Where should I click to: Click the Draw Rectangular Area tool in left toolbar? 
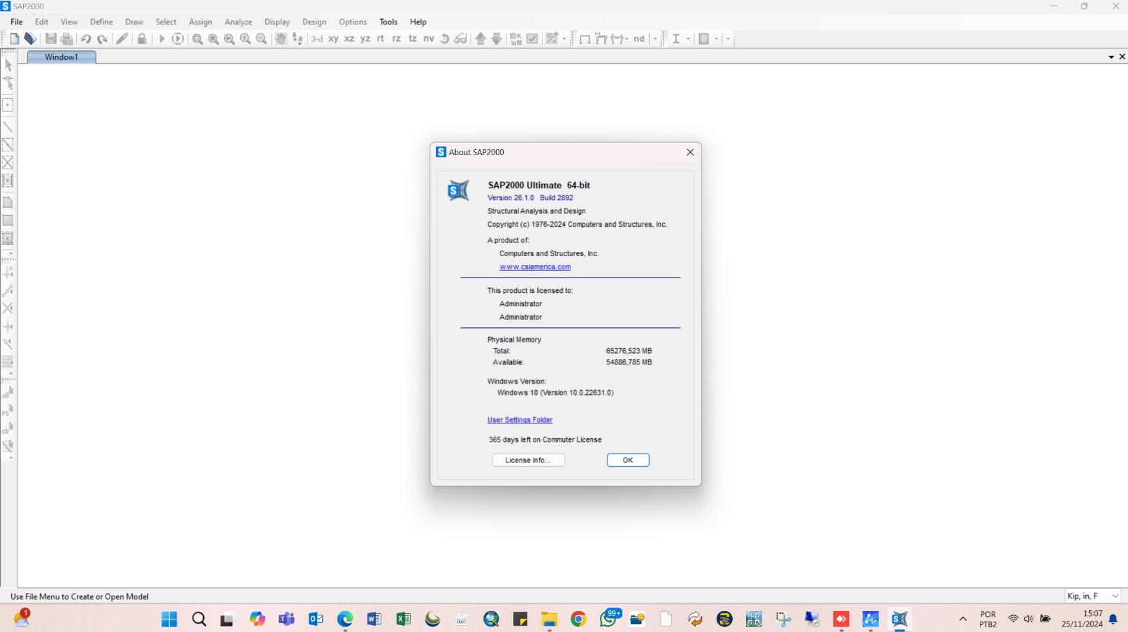(8, 220)
